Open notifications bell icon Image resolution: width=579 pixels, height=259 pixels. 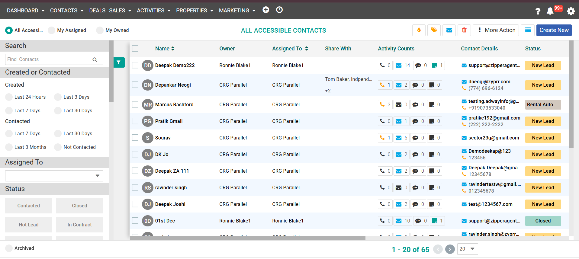pyautogui.click(x=550, y=11)
